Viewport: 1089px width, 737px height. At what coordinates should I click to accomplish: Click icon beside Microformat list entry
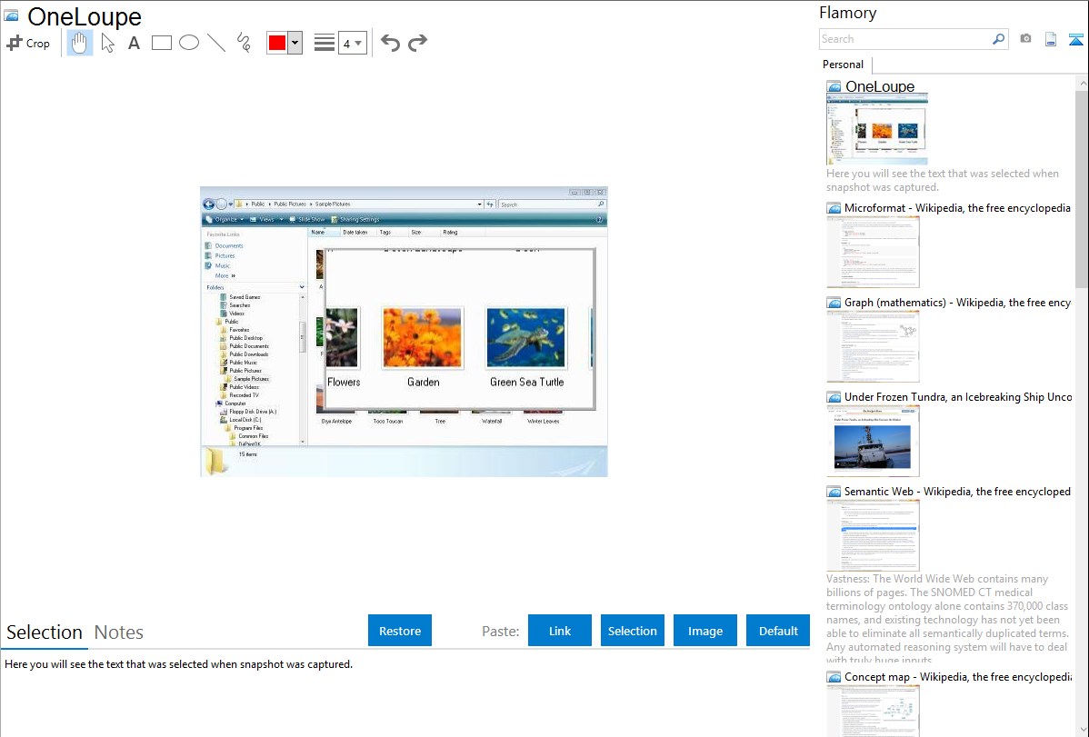834,208
